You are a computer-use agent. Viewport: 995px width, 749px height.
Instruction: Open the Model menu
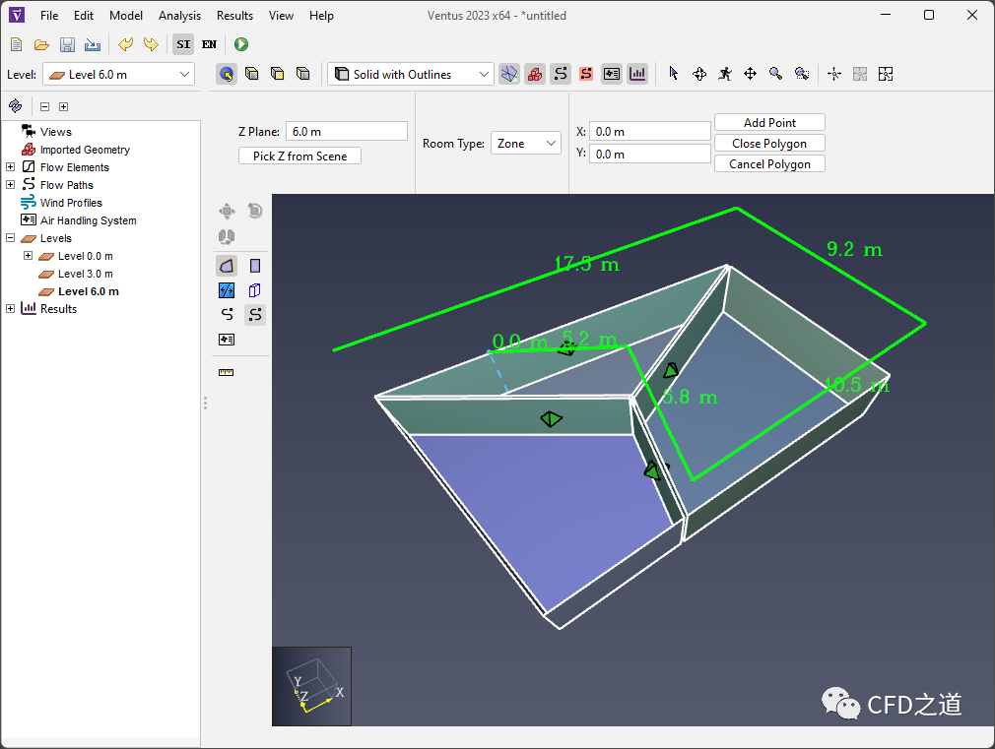(x=126, y=16)
